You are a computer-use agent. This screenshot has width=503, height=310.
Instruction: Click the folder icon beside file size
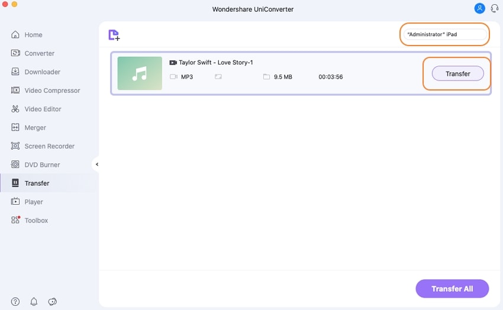pos(266,77)
